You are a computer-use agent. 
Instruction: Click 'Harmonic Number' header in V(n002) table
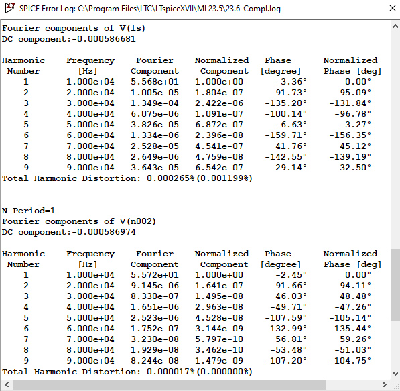[23, 259]
